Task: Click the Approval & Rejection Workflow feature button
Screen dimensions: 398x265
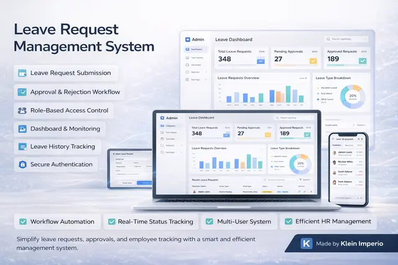Action: [x=69, y=92]
